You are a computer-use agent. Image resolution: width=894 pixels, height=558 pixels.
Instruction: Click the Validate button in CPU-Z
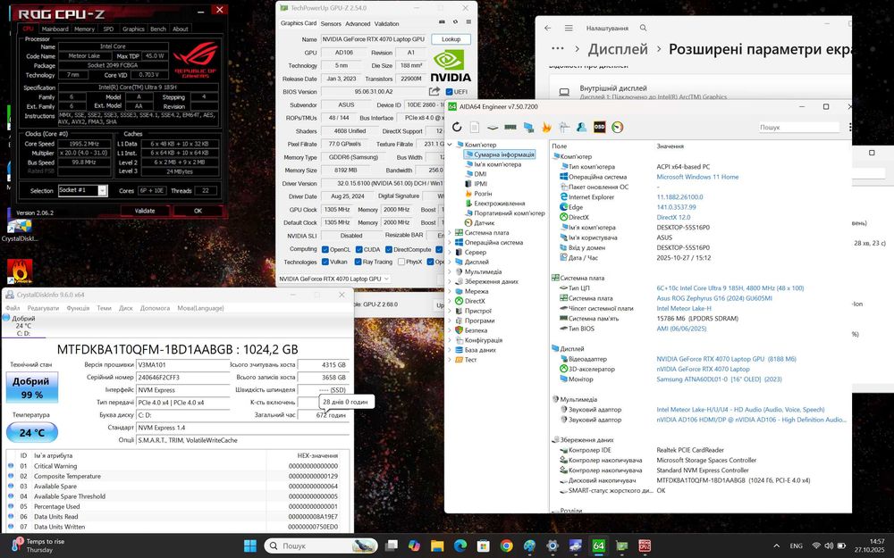(x=144, y=211)
